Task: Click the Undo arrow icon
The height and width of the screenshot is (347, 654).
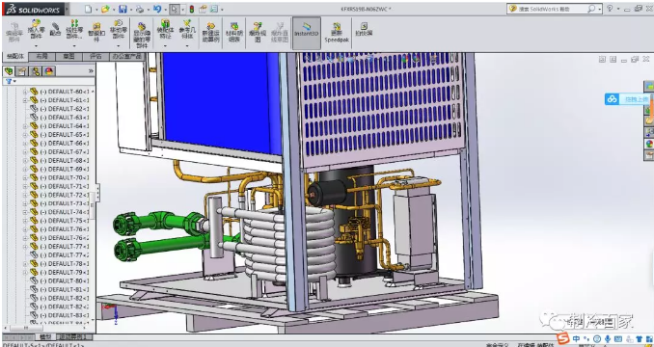Action: point(157,9)
